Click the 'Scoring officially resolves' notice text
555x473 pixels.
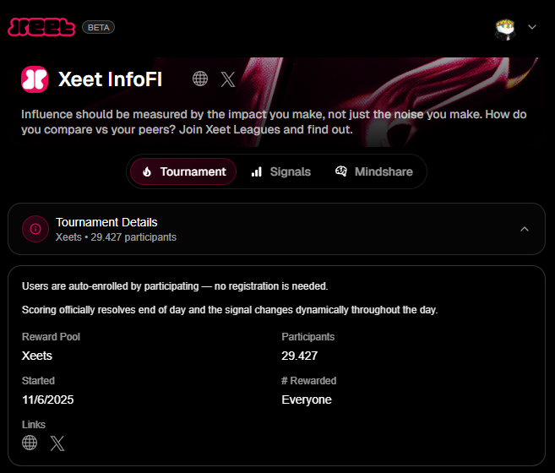pyautogui.click(x=230, y=310)
